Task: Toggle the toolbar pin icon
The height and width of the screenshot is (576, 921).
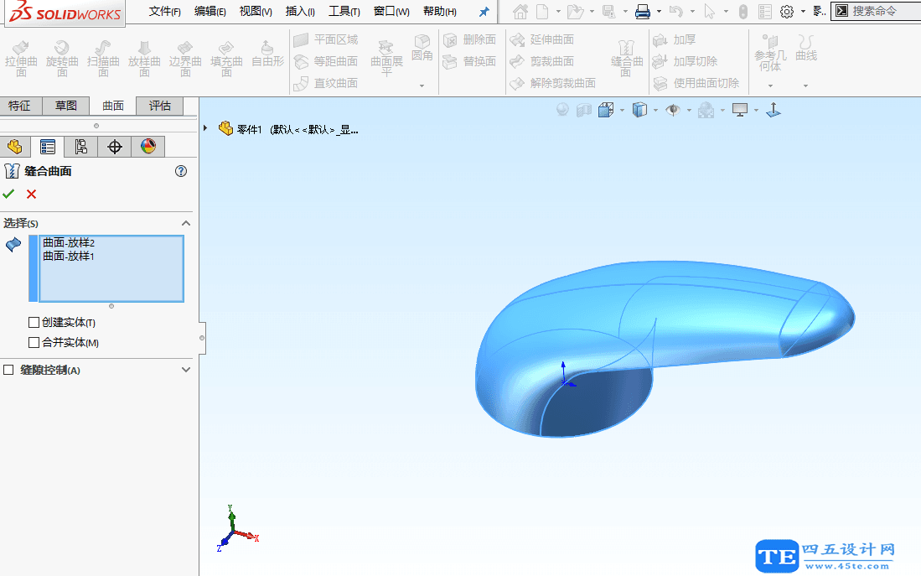Action: coord(483,11)
